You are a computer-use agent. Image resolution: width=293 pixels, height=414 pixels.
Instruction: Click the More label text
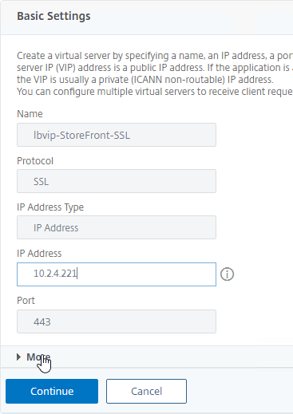coord(38,357)
